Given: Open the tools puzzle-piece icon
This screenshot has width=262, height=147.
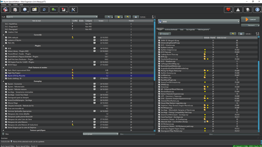Looking at the screenshot, I should 63,10.
